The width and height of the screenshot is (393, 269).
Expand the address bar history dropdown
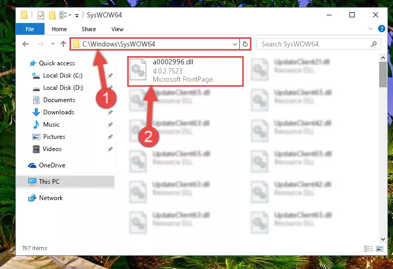[235, 44]
